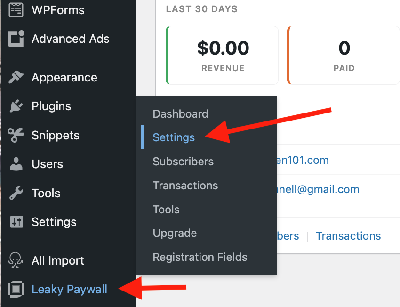Click the Leaky Paywall square icon
This screenshot has width=400, height=307.
click(x=16, y=290)
